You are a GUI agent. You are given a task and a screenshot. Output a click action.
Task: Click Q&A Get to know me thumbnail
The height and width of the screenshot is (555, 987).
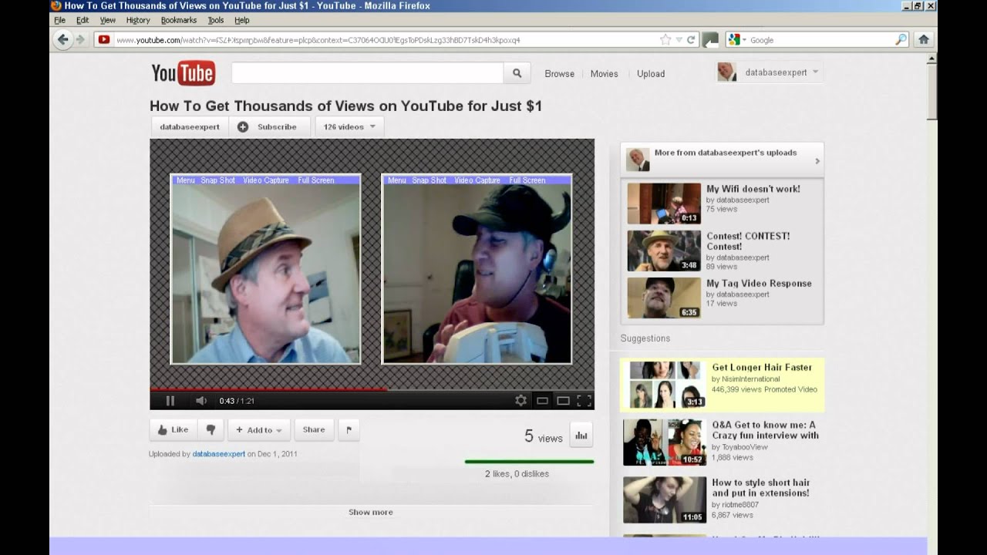[x=664, y=442]
